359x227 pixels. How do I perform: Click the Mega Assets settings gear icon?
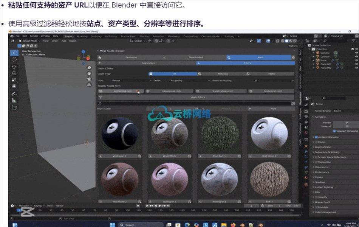[x=293, y=58]
